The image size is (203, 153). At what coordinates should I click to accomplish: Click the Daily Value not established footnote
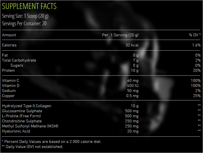[33, 147]
